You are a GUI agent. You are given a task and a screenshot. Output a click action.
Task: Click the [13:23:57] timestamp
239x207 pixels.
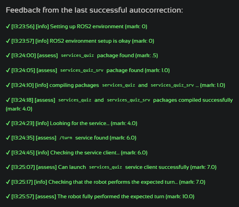pos(23,41)
